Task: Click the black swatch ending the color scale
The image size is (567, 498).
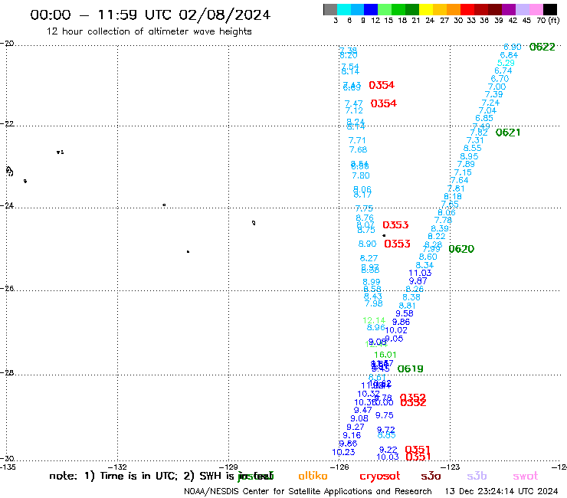Action: 549,9
